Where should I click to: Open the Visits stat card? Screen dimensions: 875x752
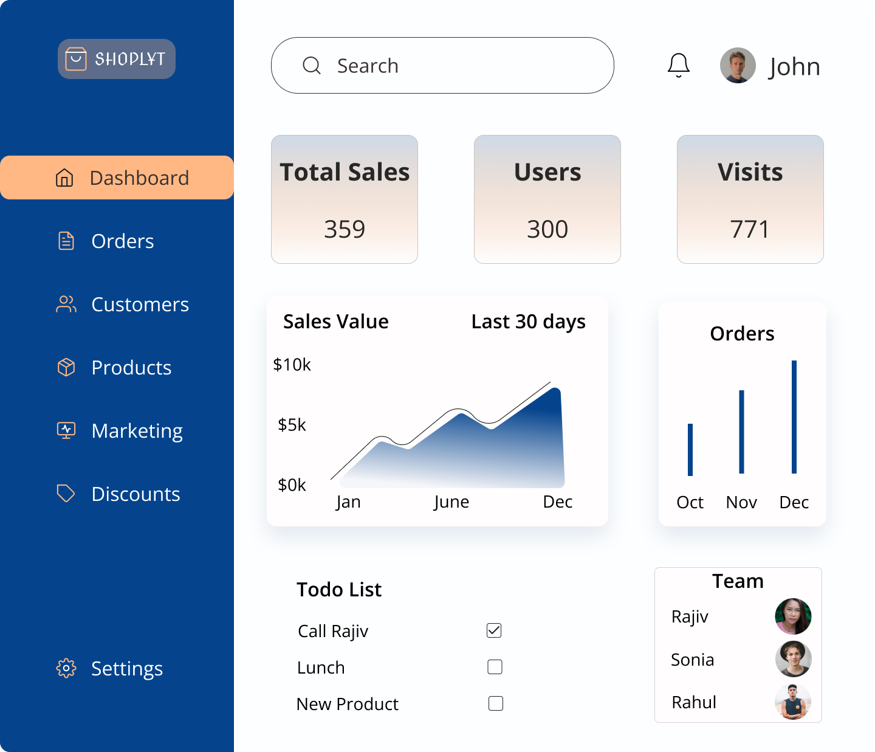[750, 199]
